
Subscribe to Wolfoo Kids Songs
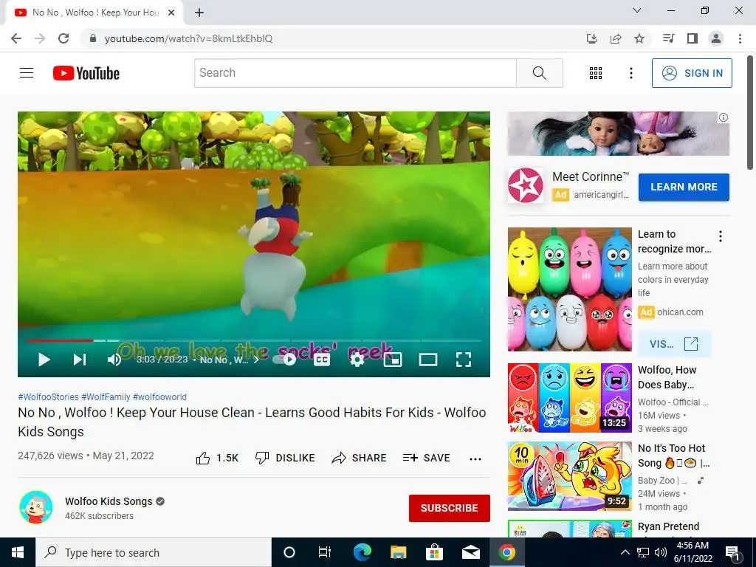pos(450,508)
